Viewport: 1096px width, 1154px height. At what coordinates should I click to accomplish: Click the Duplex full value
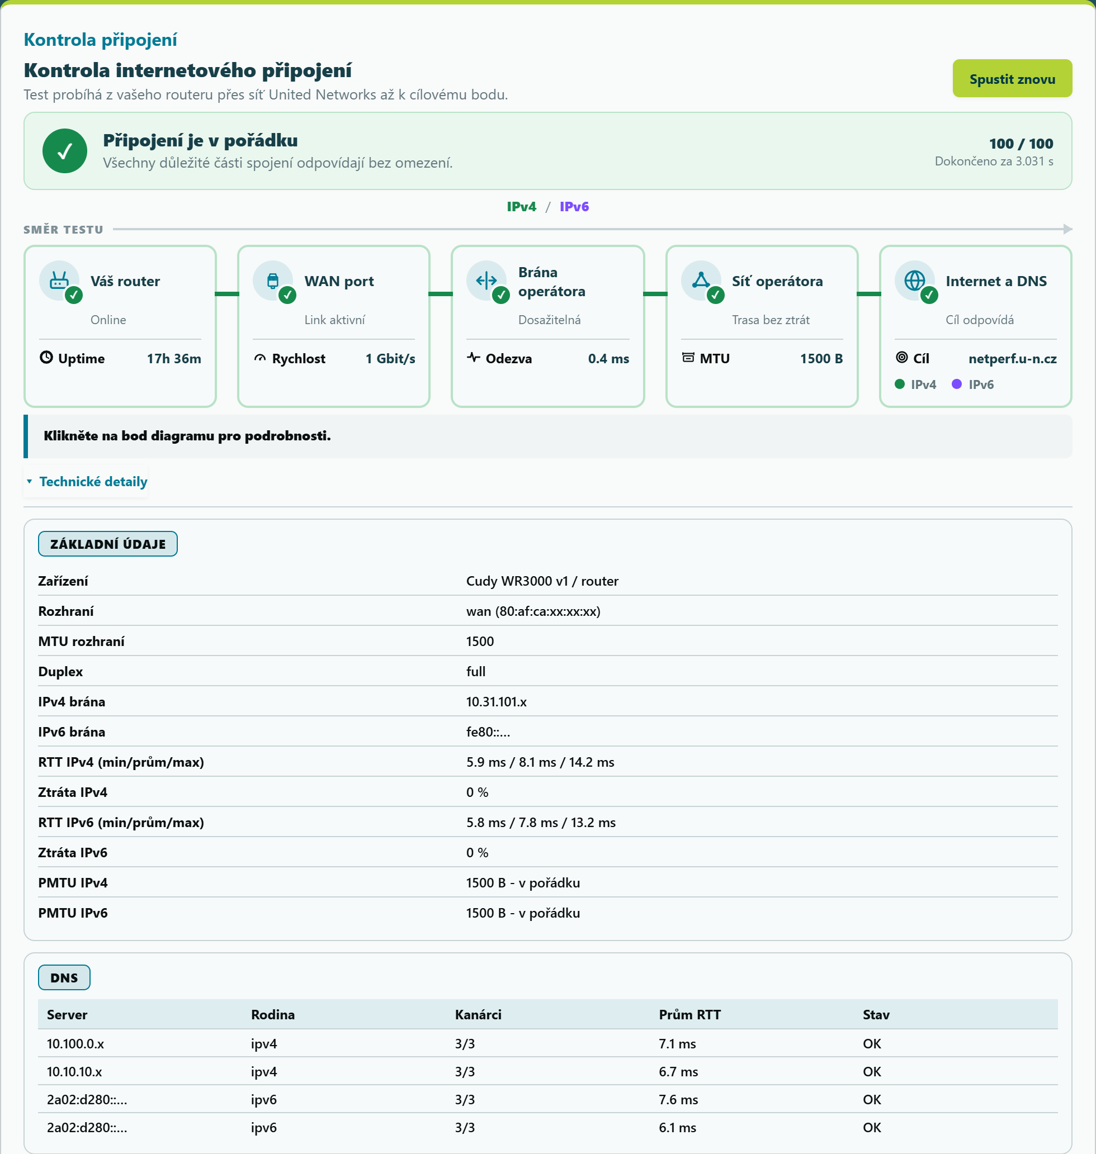click(475, 671)
